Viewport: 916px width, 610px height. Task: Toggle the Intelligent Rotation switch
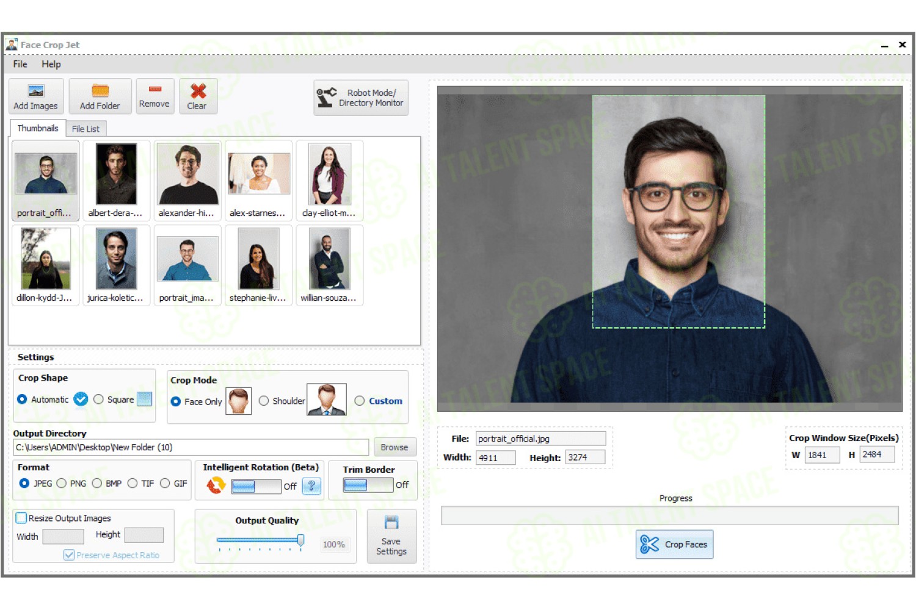coord(256,486)
